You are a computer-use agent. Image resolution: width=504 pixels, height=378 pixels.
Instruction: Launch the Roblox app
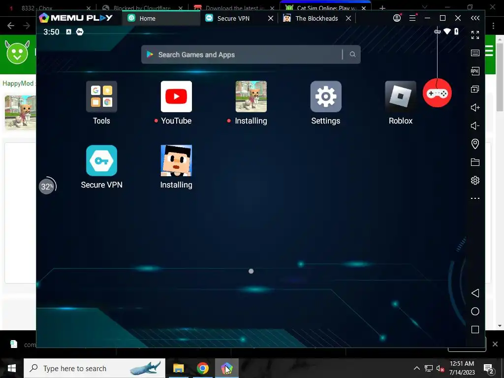(x=401, y=96)
